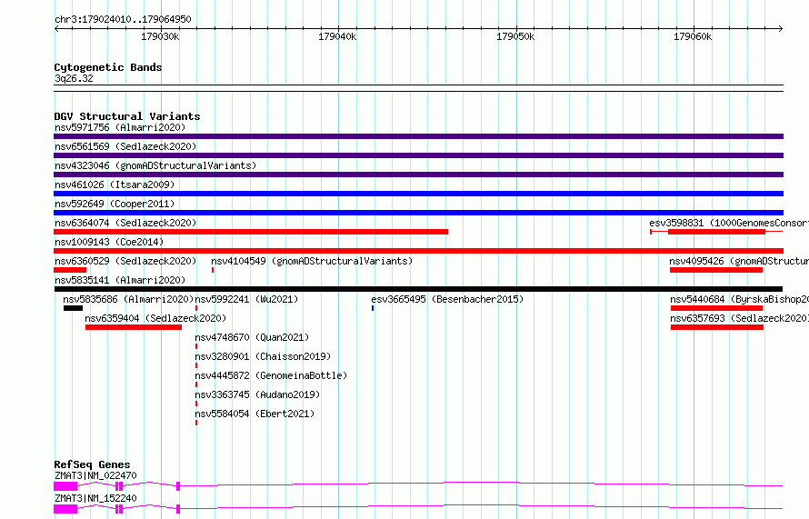Click nsv4104549 (gnomADStructuralVariants) label
Screen dimensions: 809x519
pos(312,261)
